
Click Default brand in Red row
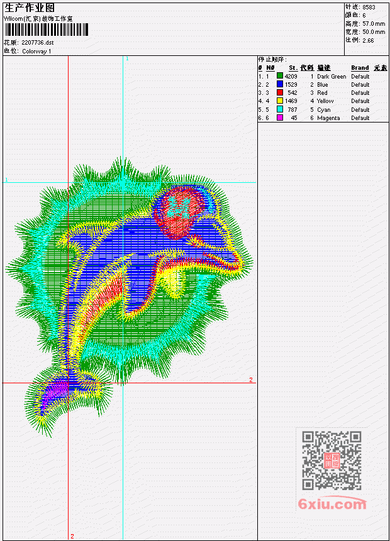coord(360,93)
